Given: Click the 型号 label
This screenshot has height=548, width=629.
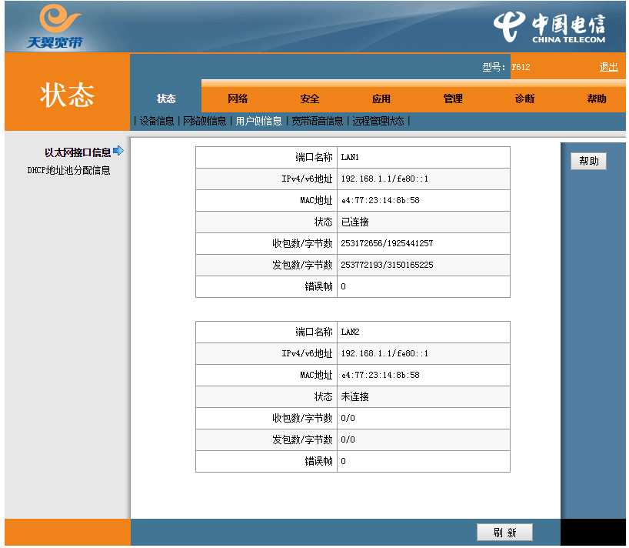Looking at the screenshot, I should [x=494, y=67].
